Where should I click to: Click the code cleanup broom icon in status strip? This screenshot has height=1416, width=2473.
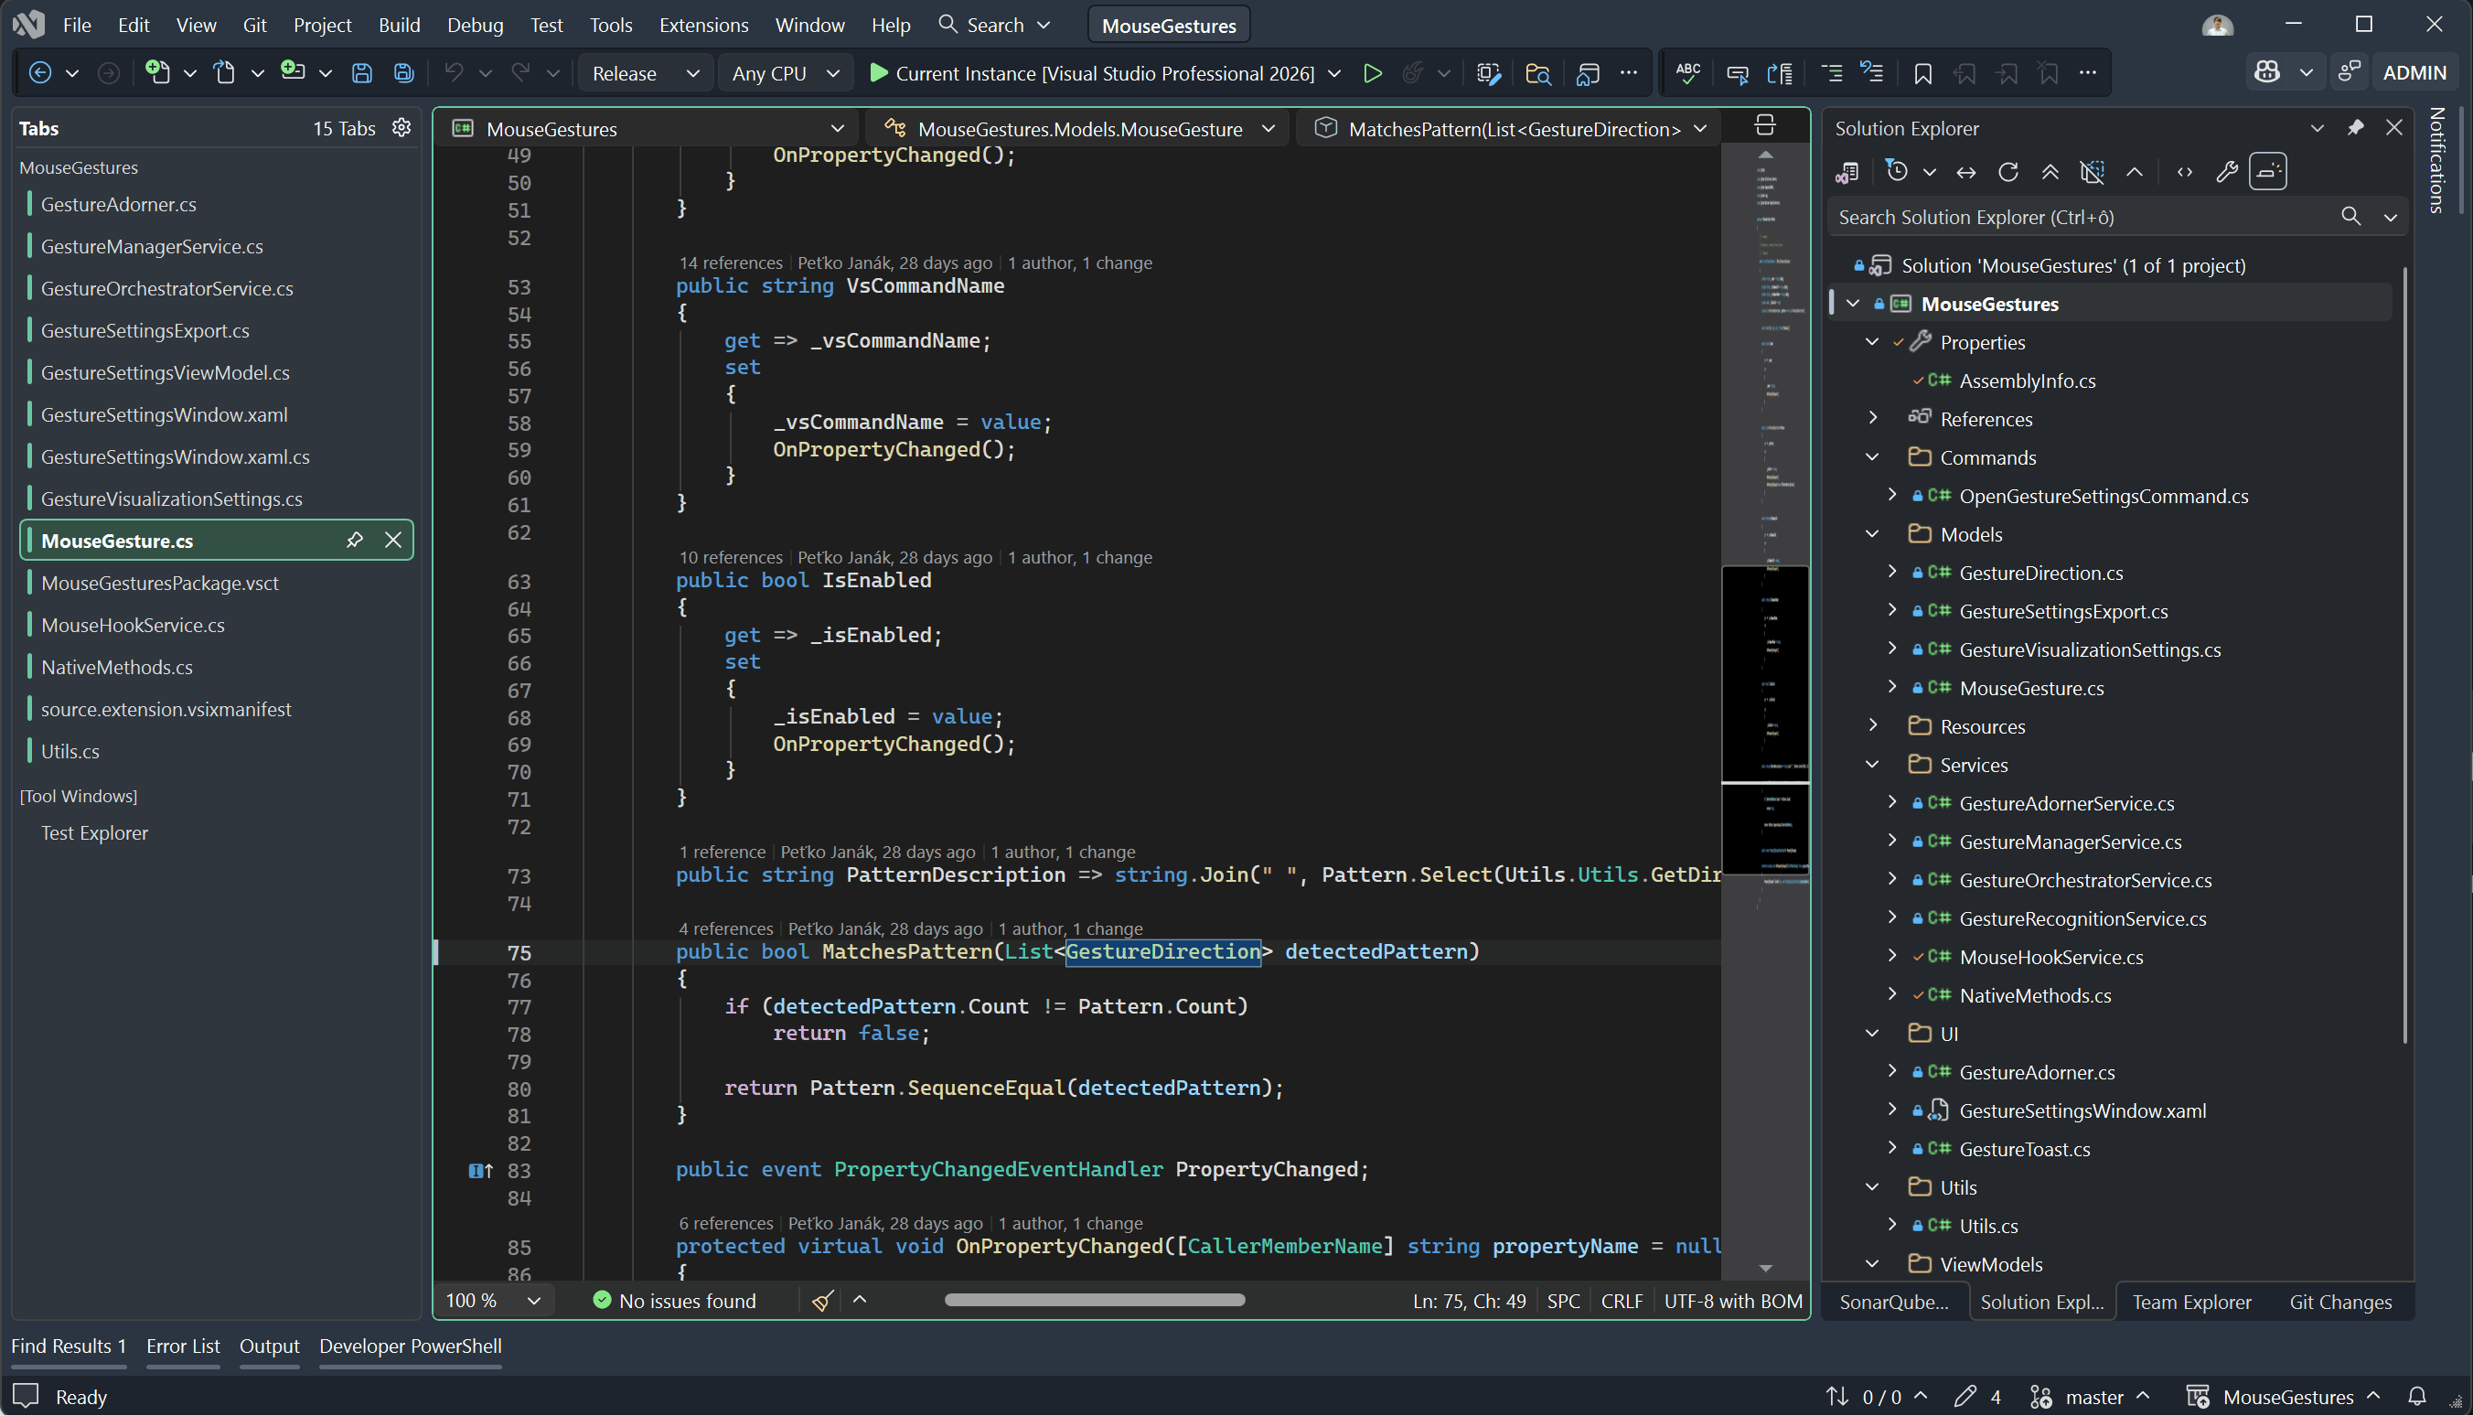822,1300
